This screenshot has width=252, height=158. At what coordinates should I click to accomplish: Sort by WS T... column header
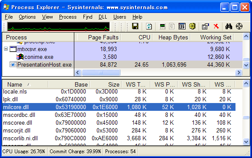click(x=136, y=84)
